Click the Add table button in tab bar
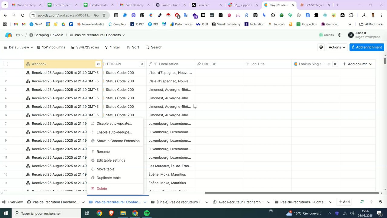387x218 pixels. click(344, 202)
